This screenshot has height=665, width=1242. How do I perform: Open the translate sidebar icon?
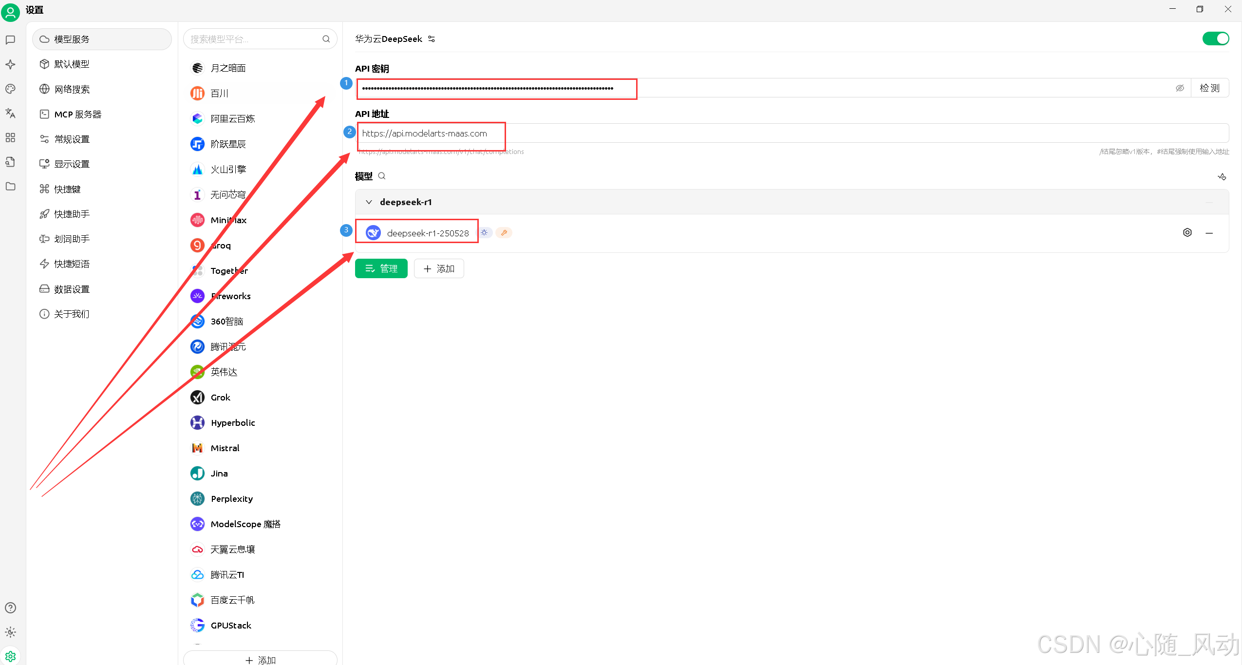click(10, 113)
